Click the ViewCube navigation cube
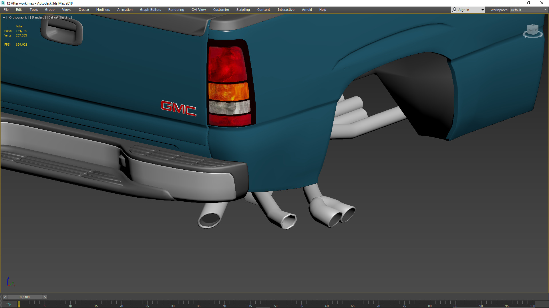 pyautogui.click(x=532, y=30)
